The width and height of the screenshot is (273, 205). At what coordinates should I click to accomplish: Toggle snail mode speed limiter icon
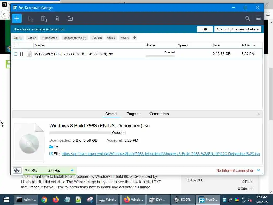17,171
